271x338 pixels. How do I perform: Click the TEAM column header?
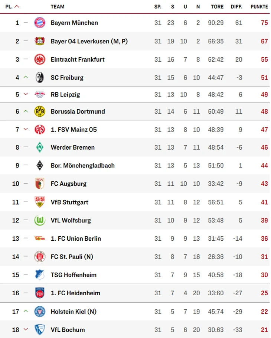[58, 7]
